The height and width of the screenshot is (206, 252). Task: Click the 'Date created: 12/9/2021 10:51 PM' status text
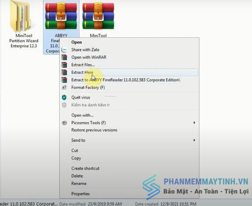coord(165,204)
